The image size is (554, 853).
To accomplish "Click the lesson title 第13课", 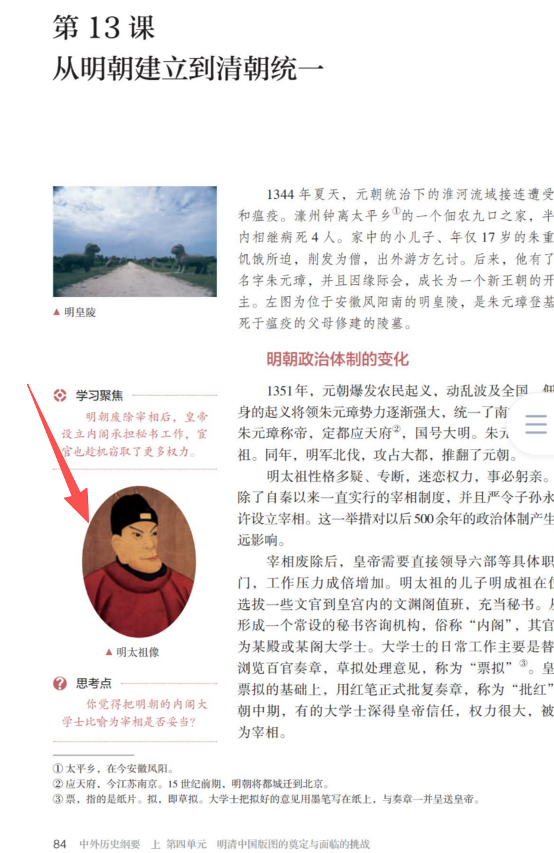I will pyautogui.click(x=104, y=27).
